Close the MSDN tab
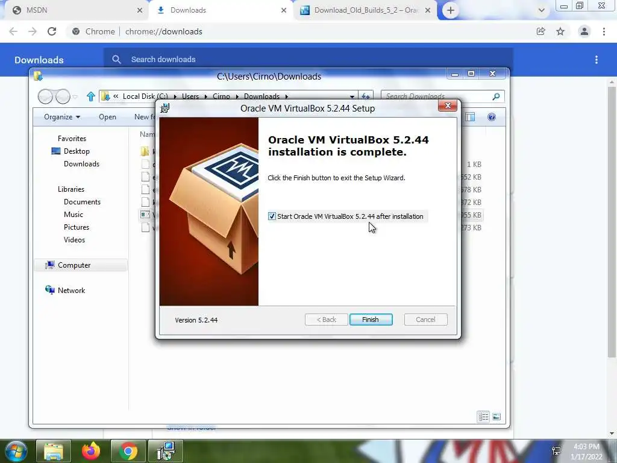 tap(140, 10)
